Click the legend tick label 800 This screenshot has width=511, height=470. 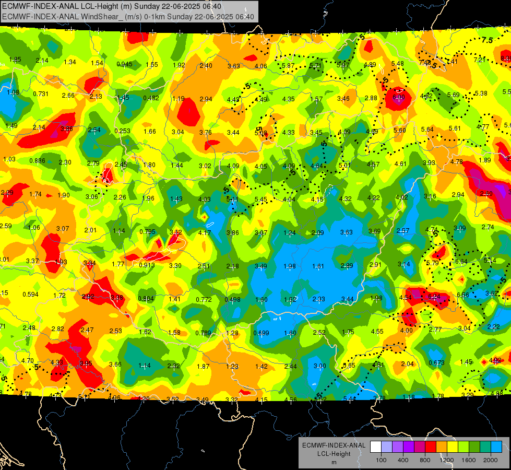coord(425,460)
